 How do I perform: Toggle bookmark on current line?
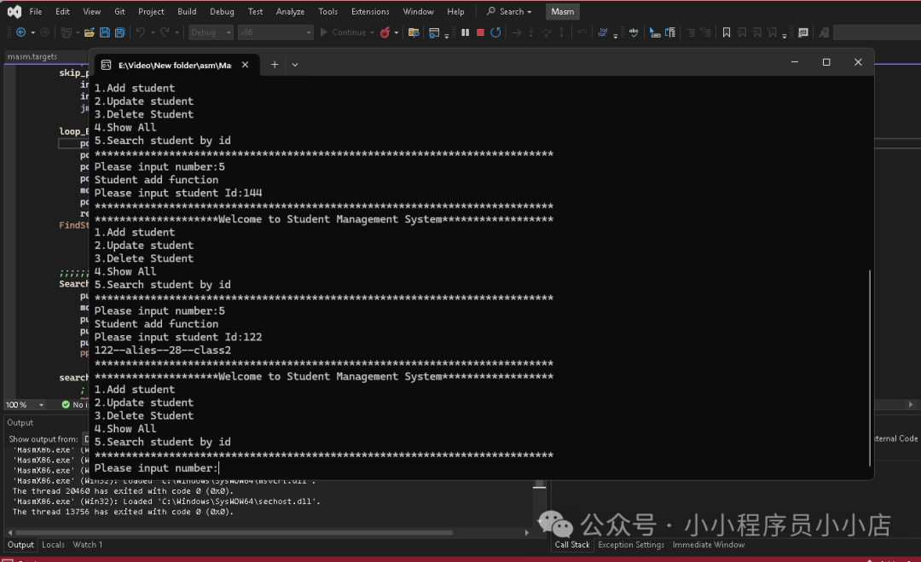[727, 32]
